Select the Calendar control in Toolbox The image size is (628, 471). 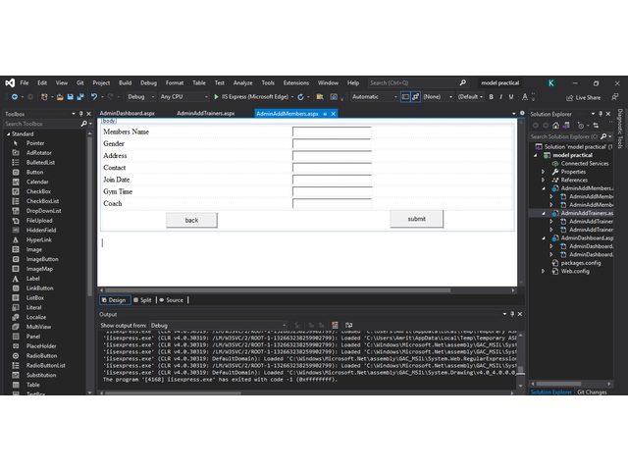point(36,182)
